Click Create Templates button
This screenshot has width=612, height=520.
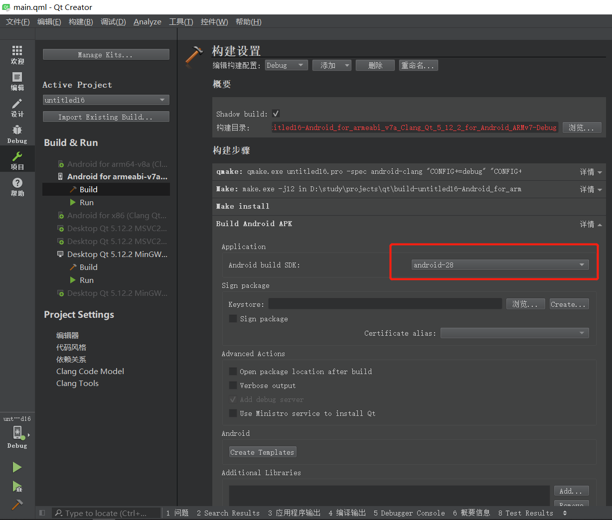point(263,452)
